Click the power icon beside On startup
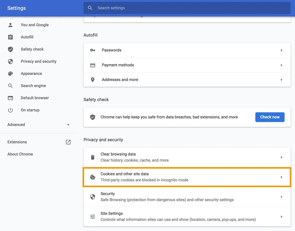Screen dimensions: 295x231 click(10, 110)
